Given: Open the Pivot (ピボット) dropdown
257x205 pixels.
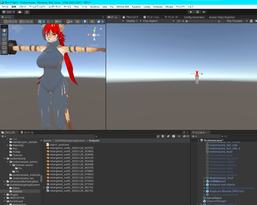Looking at the screenshot, I should (x=10, y=22).
